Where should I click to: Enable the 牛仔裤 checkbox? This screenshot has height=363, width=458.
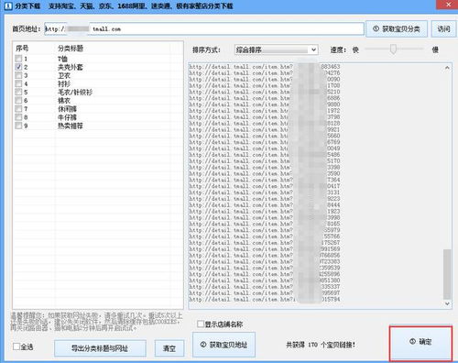[x=18, y=117]
